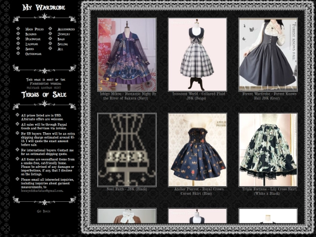
Task: Click the Go Back link
Action: coord(44,211)
